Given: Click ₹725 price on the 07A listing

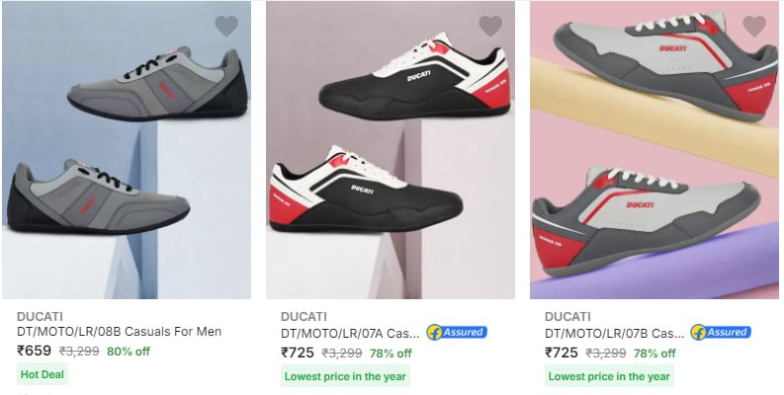Looking at the screenshot, I should [x=299, y=352].
